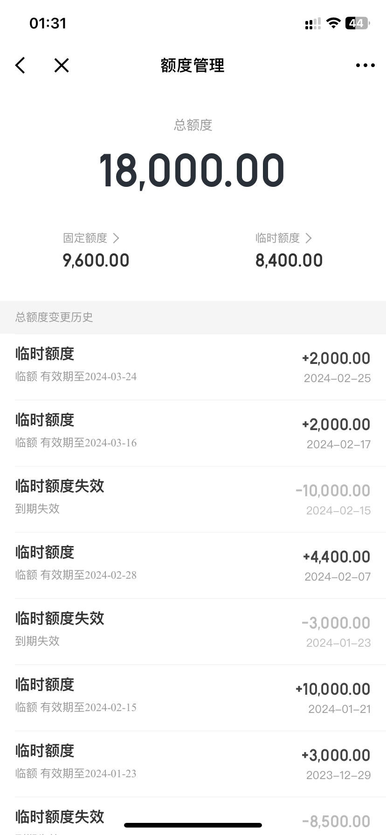The height and width of the screenshot is (835, 386).
Task: Open the 8,400.00 temporary quota amount
Action: (289, 260)
